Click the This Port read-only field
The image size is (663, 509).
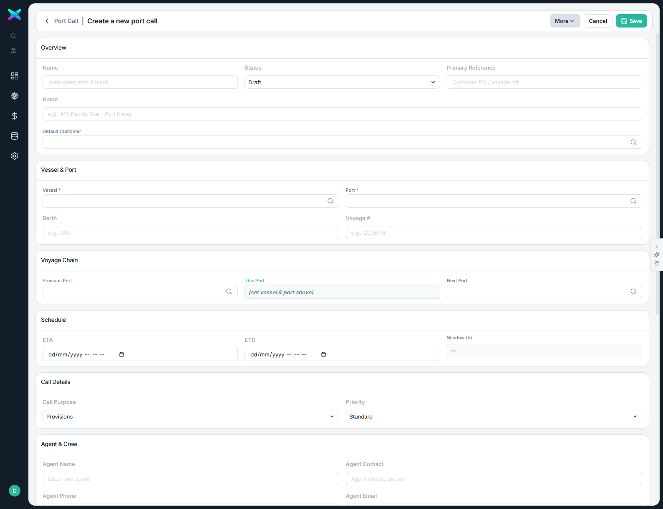pyautogui.click(x=342, y=292)
